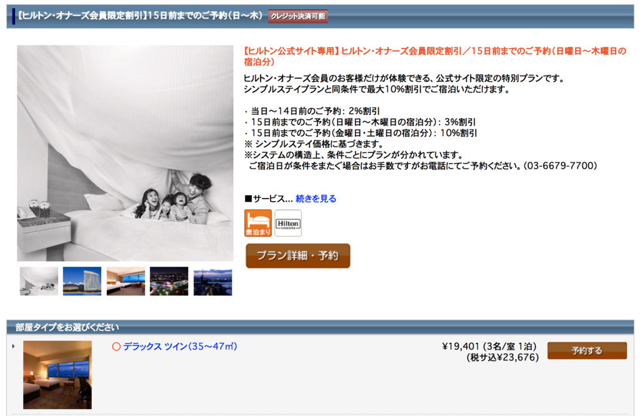Click the 金曜日・土曜日 10%割引 line
640x416 pixels.
click(x=361, y=133)
